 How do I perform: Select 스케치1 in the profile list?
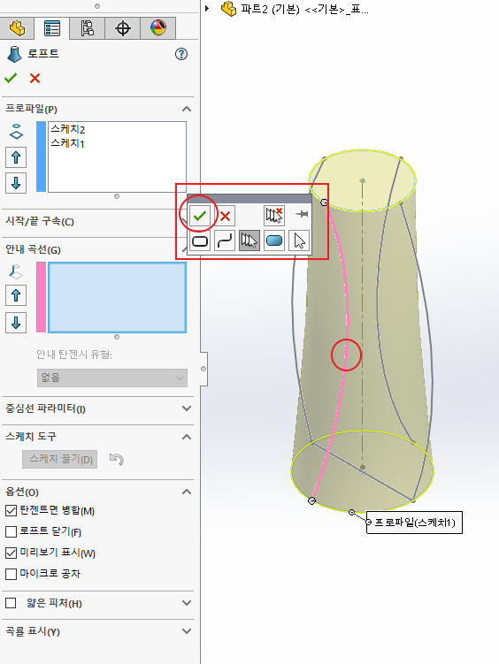click(x=68, y=143)
